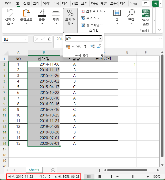This screenshot has width=165, height=180.
Task: Select the NO header cell
Action: pyautogui.click(x=18, y=59)
